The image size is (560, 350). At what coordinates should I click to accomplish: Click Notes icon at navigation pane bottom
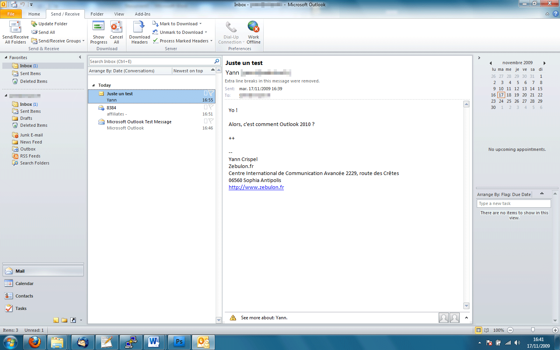(56, 320)
